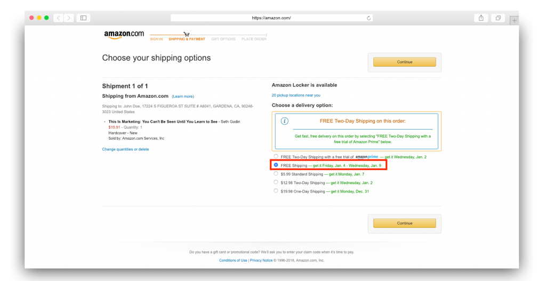Viewport: 546px width, 281px height.
Task: Click the top Continue button
Action: (405, 62)
